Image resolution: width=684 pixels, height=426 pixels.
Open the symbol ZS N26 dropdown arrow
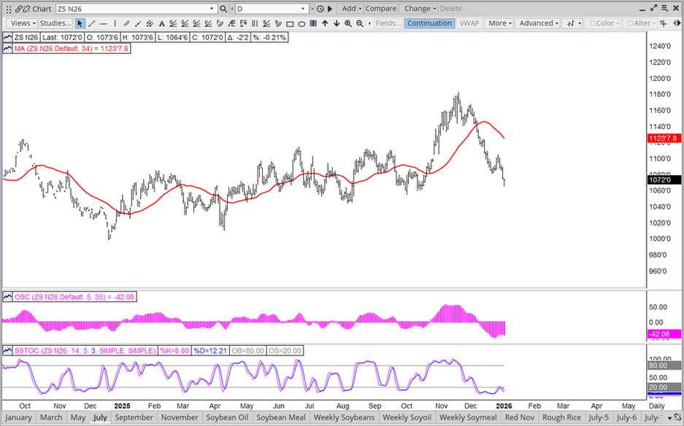click(212, 9)
